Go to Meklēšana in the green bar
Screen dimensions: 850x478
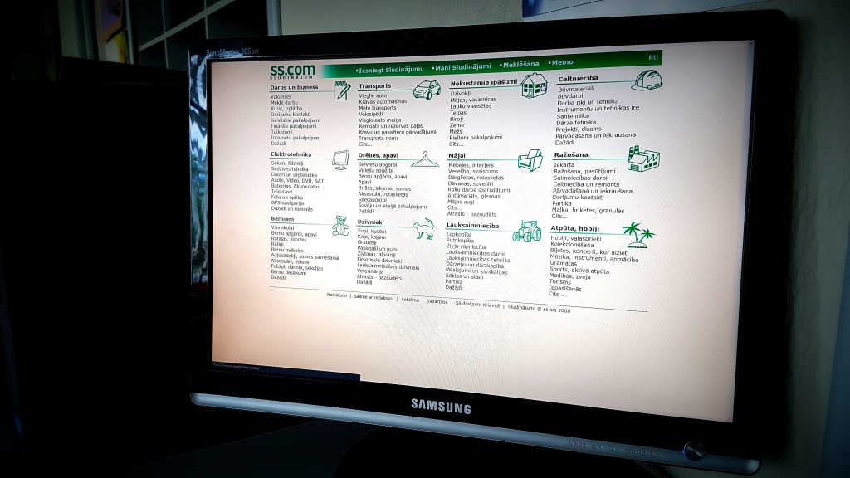tap(520, 64)
